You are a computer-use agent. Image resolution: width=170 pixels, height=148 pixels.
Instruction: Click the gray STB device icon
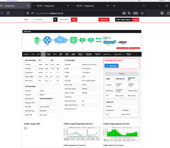coord(123,42)
